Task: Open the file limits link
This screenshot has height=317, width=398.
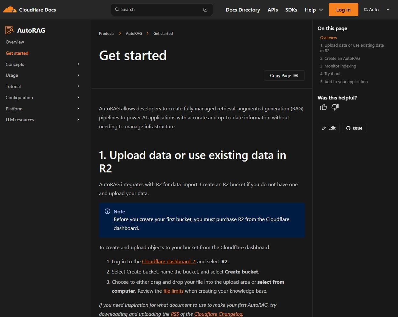Action: (173, 291)
